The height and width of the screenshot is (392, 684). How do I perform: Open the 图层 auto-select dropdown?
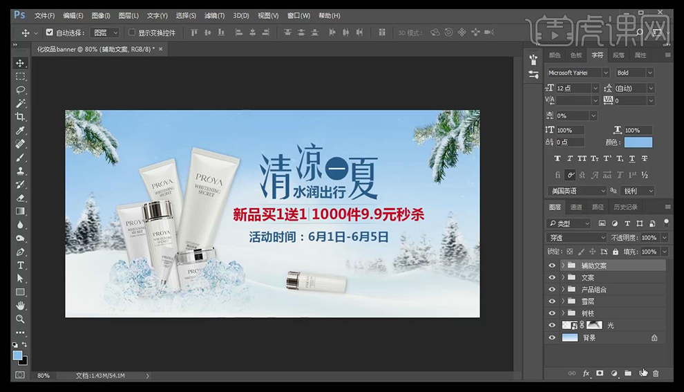pos(104,32)
